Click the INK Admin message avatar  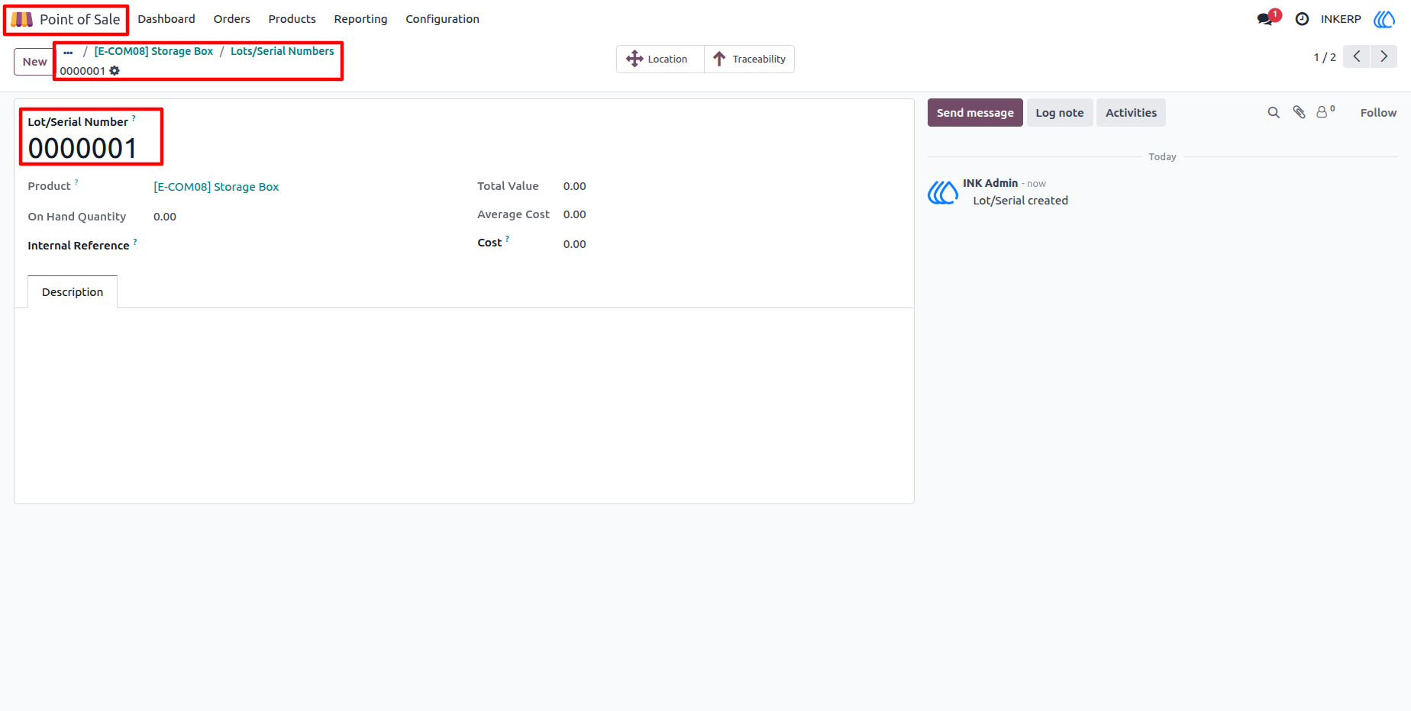coord(943,192)
